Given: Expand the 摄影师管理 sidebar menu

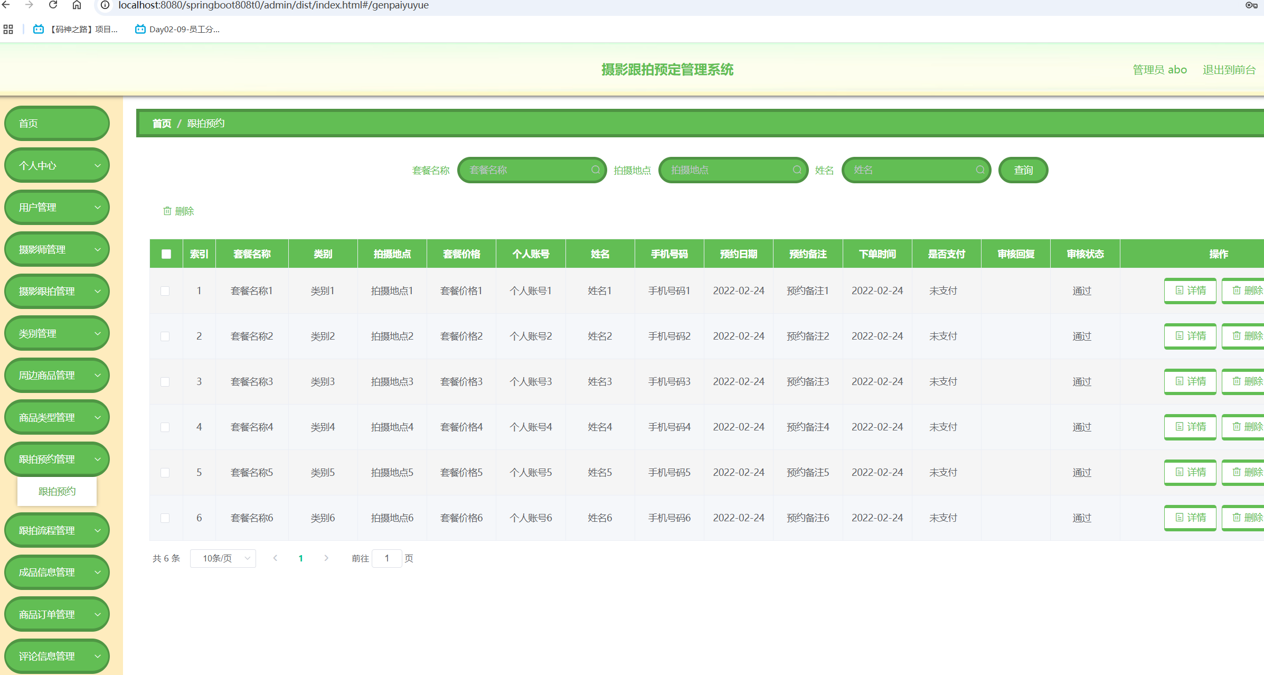Looking at the screenshot, I should (57, 249).
